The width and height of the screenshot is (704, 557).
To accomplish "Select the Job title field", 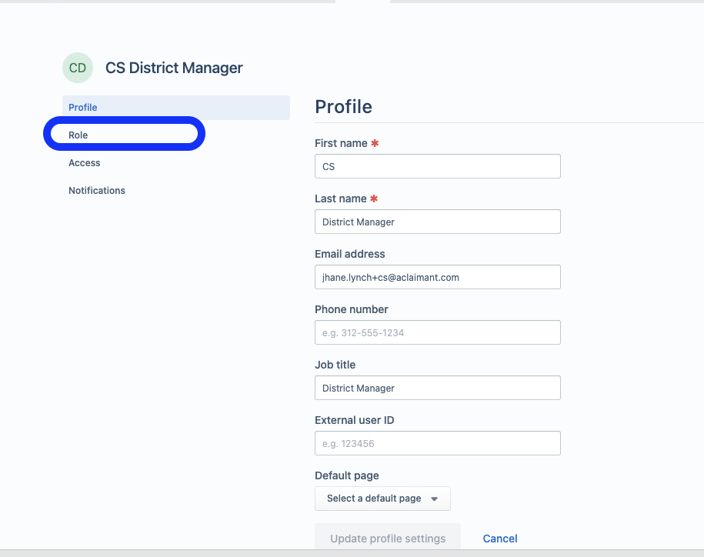I will tap(437, 388).
